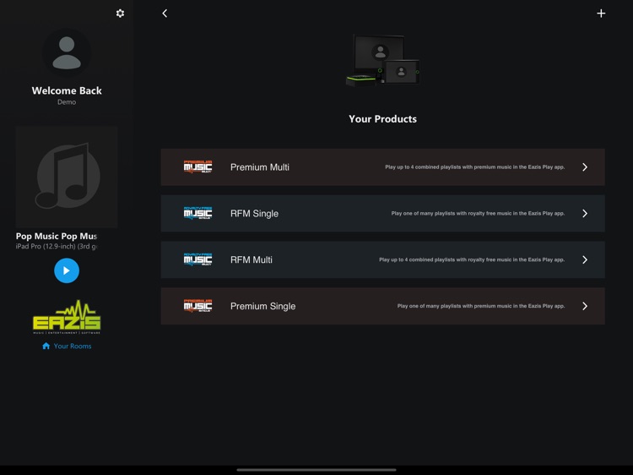633x475 pixels.
Task: Click the Your Products heading
Action: pos(382,119)
